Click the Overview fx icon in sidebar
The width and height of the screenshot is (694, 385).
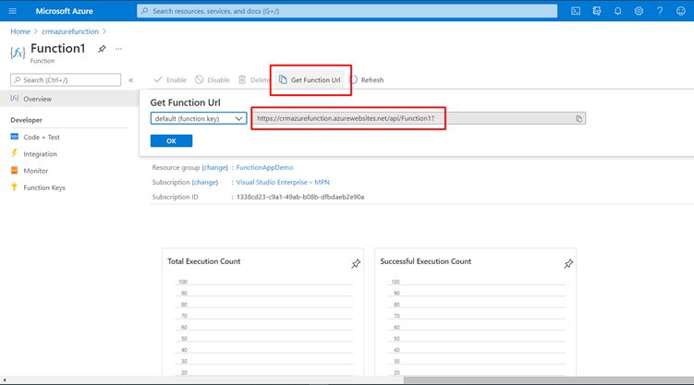(x=15, y=98)
